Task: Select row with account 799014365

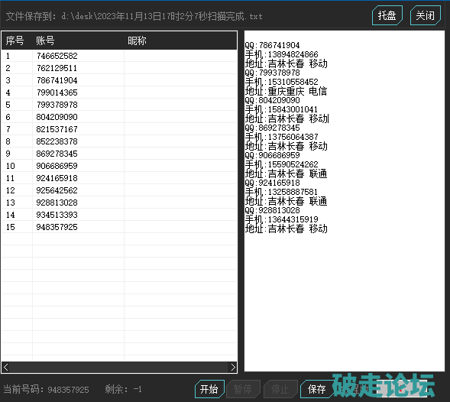Action: click(119, 92)
